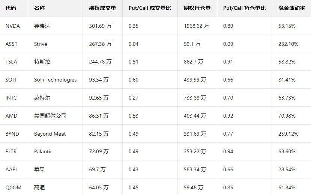Screen dimensions: 311x195
Task: Open the Palantir stock name
Action: (x=43, y=151)
